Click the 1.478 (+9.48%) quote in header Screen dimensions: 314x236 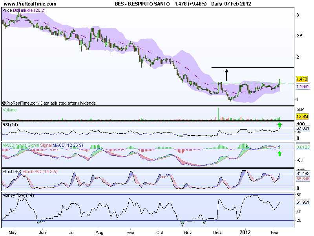(190, 4)
